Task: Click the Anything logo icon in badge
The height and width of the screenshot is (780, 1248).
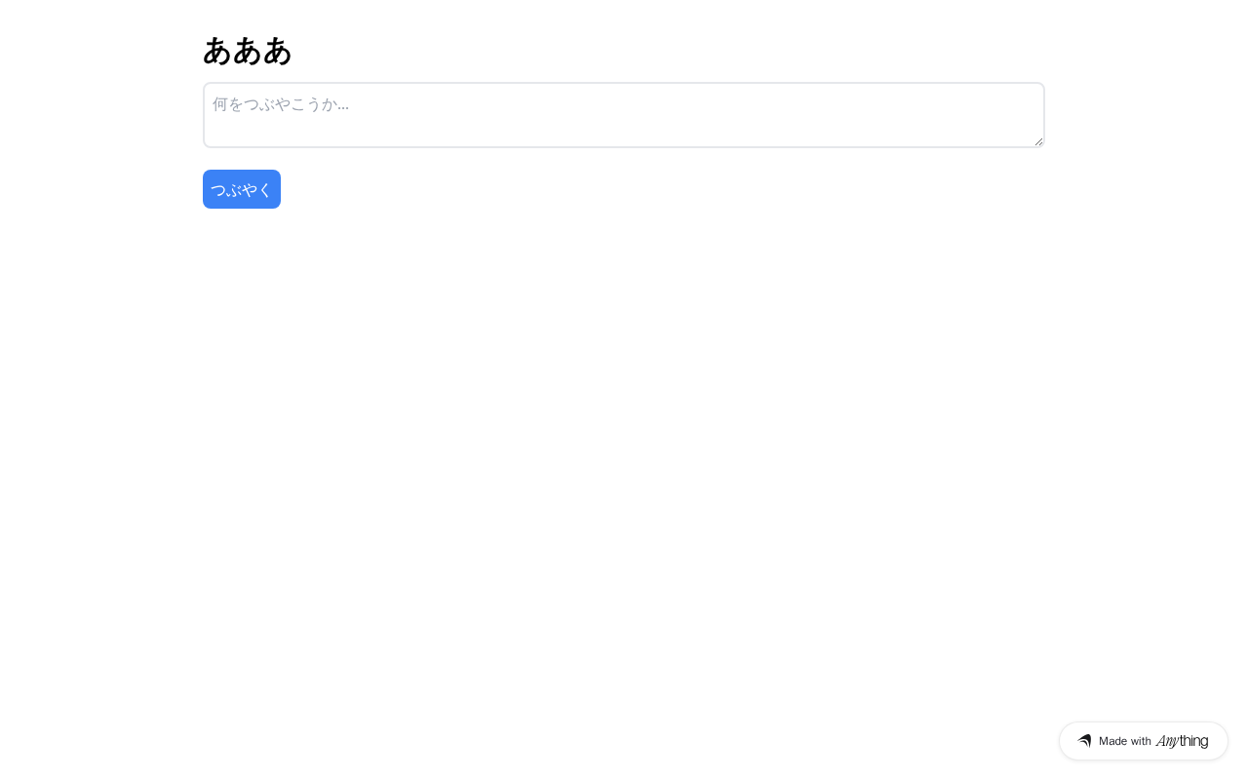Action: [1084, 741]
